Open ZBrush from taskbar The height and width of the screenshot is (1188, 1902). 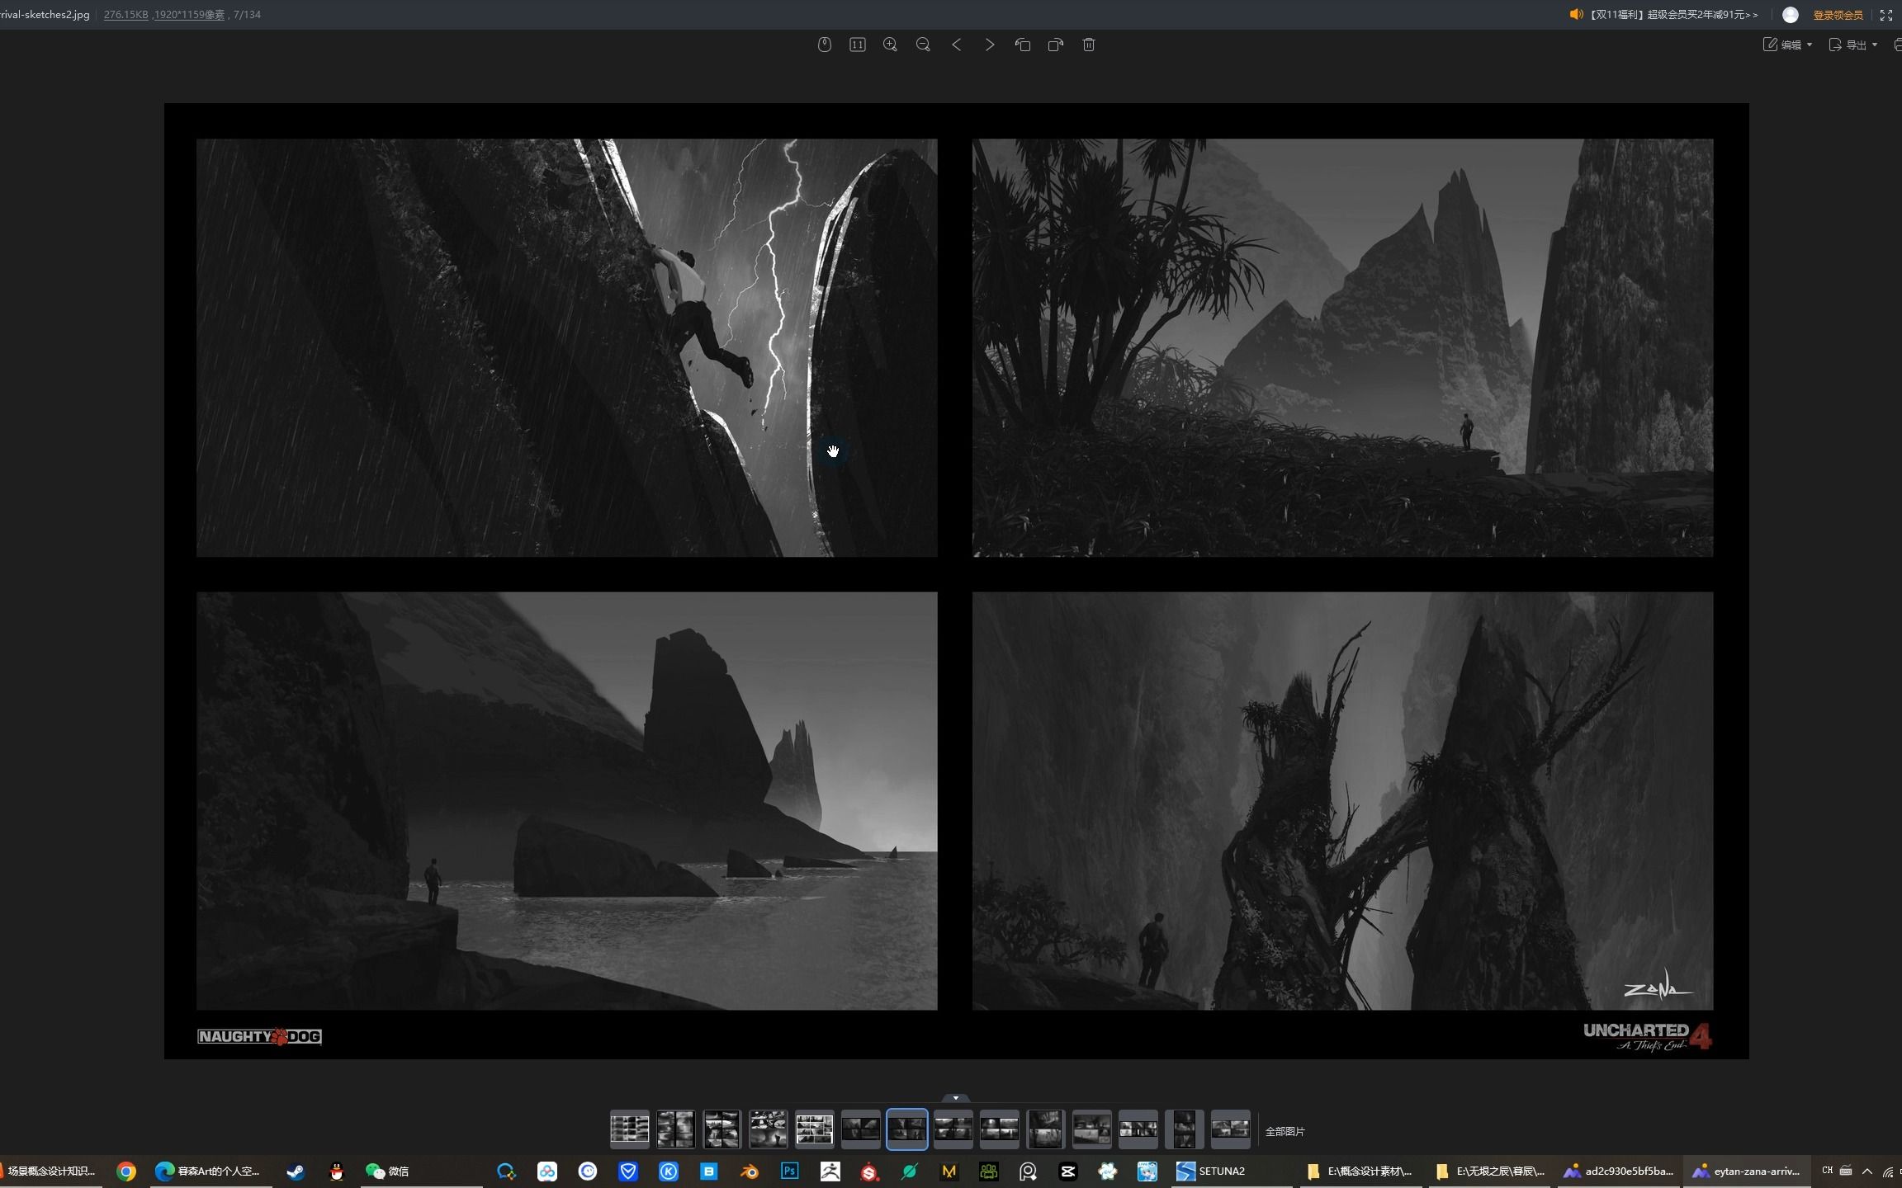click(830, 1171)
